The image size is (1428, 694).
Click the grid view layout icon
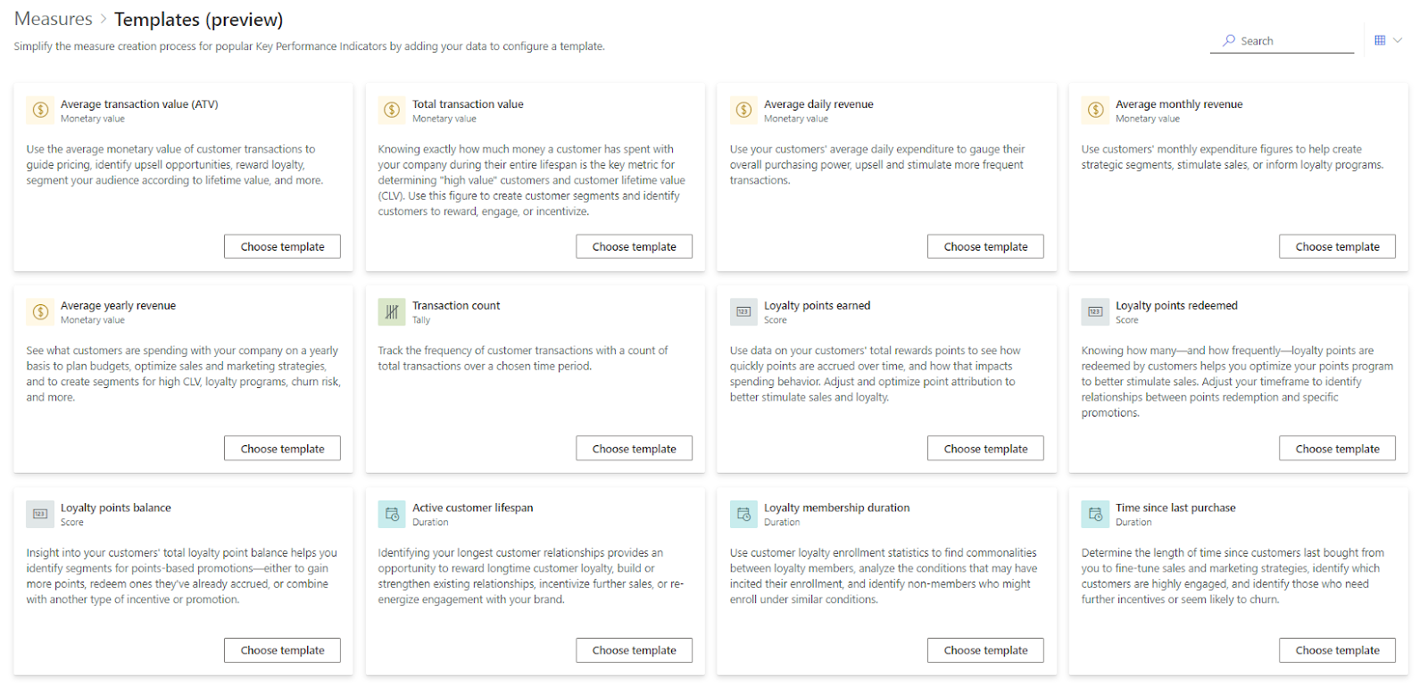coord(1380,40)
